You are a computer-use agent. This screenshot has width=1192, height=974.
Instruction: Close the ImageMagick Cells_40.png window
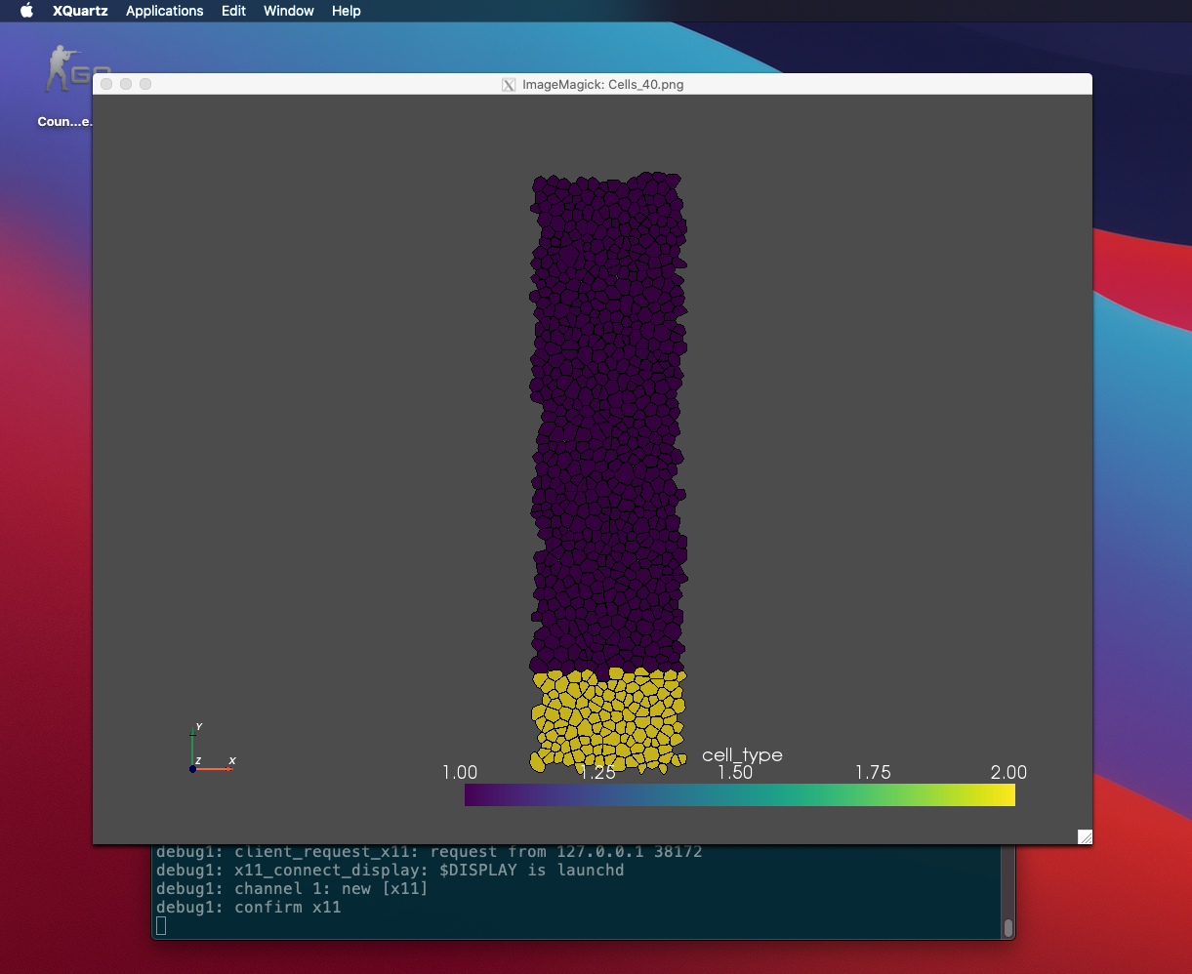click(107, 85)
